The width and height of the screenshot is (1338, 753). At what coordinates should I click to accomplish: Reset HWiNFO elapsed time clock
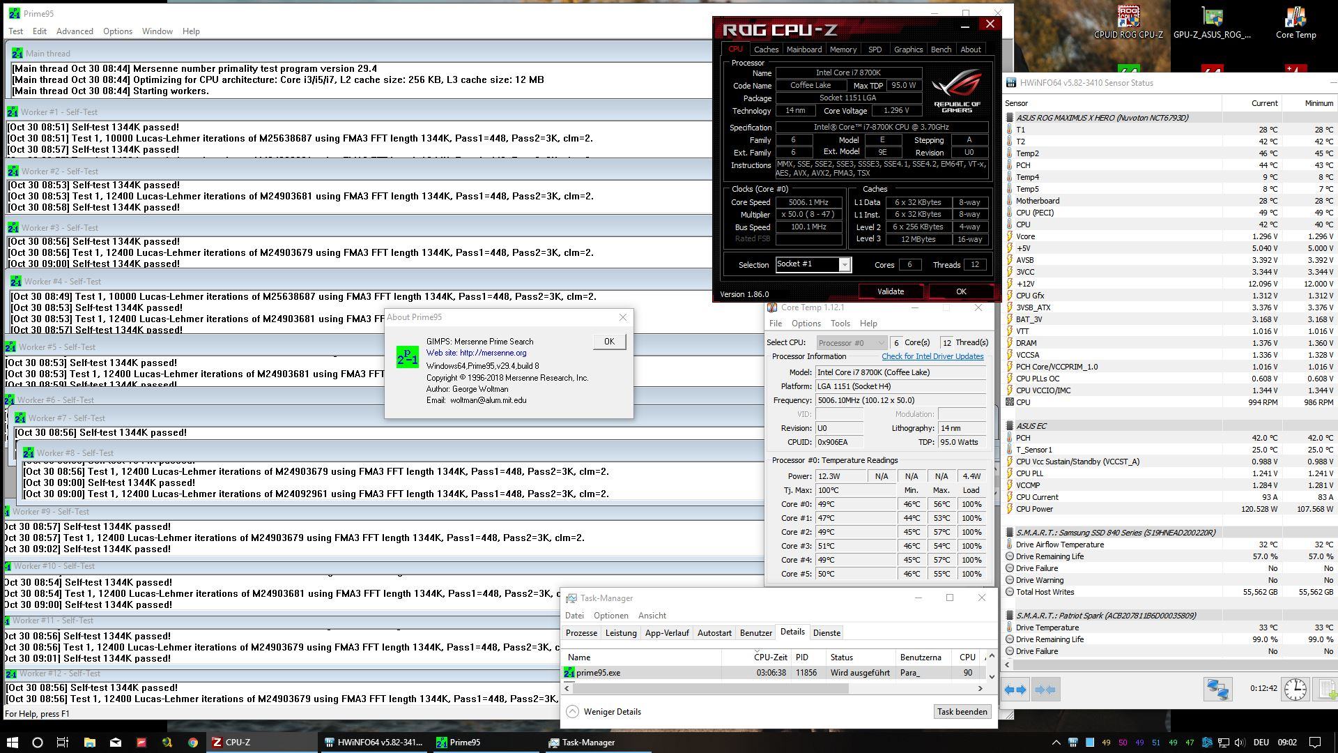[x=1295, y=689]
